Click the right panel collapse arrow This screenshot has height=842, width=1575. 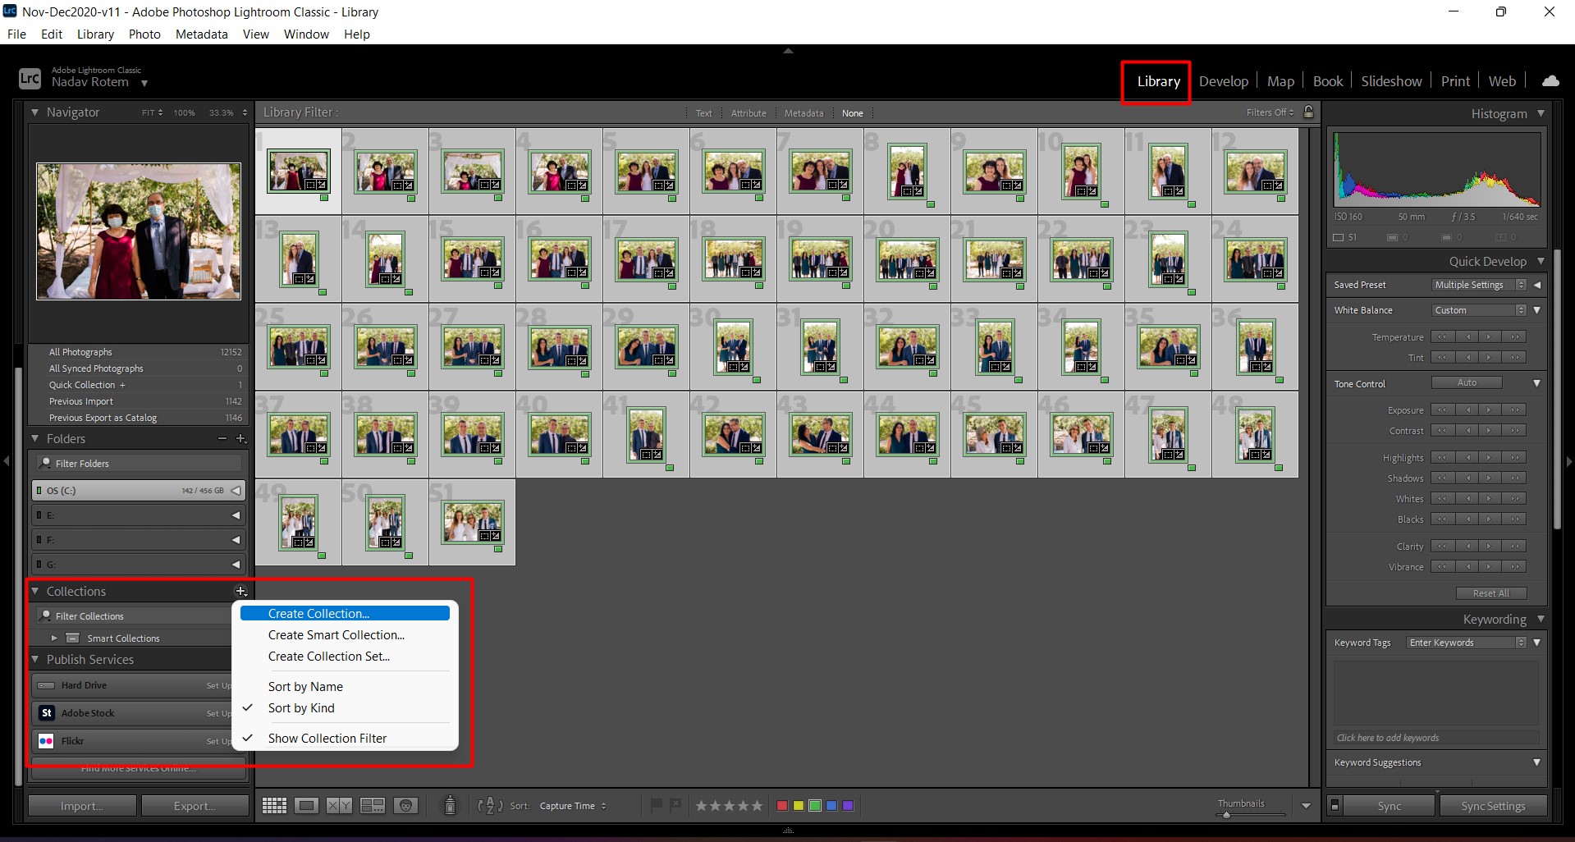tap(1569, 461)
